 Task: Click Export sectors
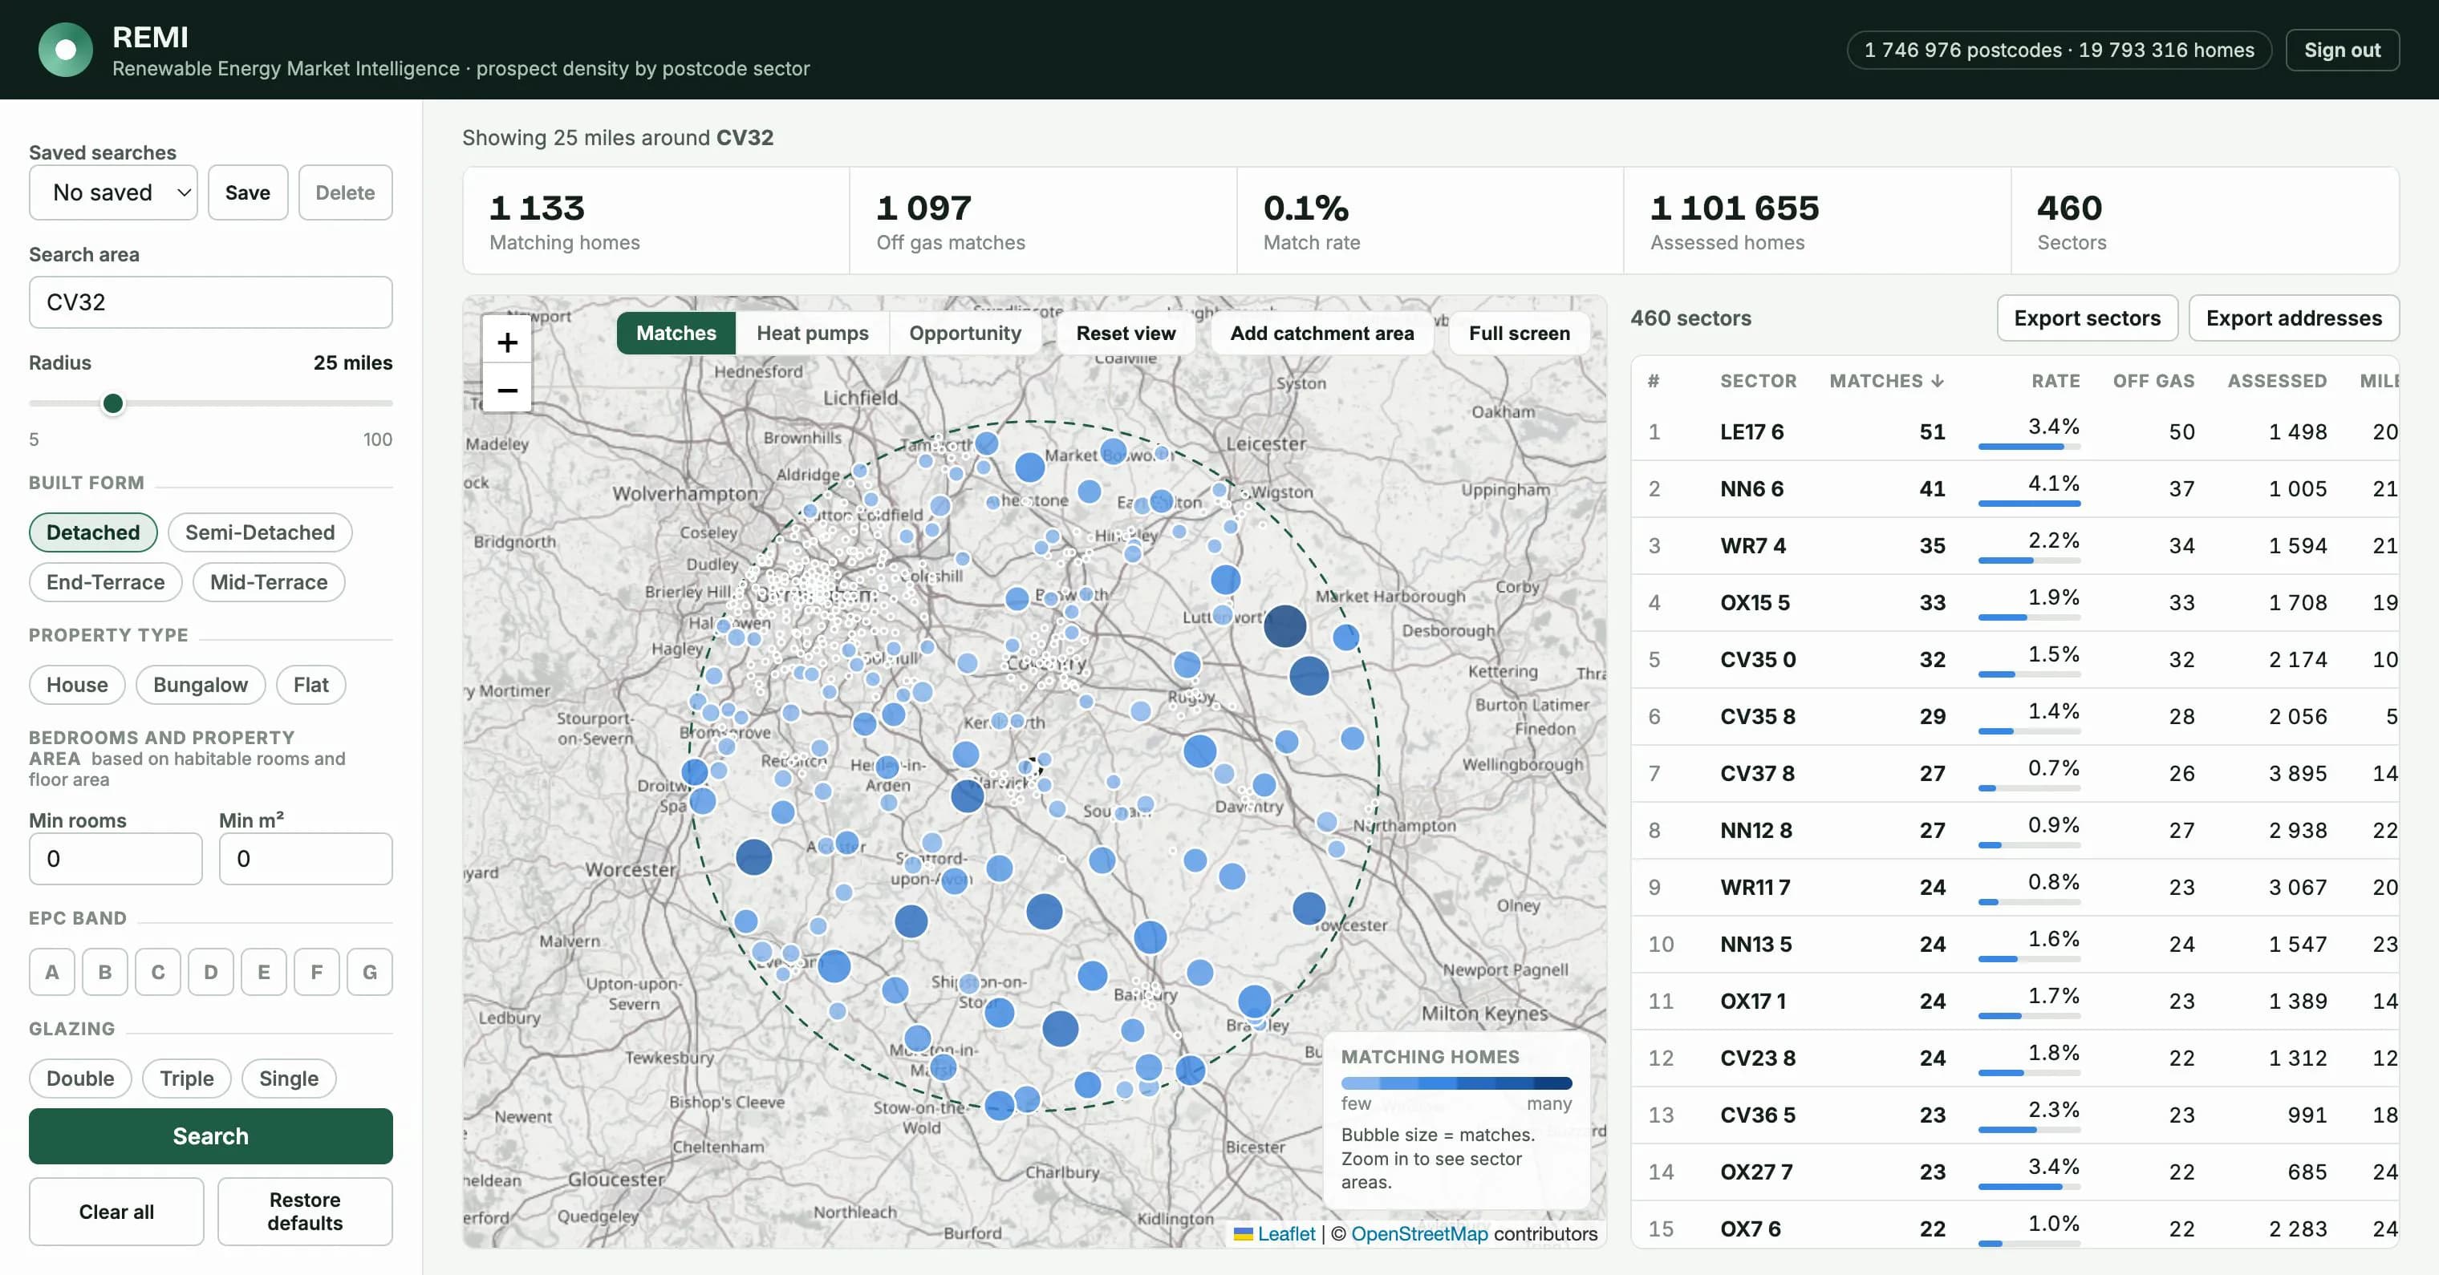coord(2087,318)
